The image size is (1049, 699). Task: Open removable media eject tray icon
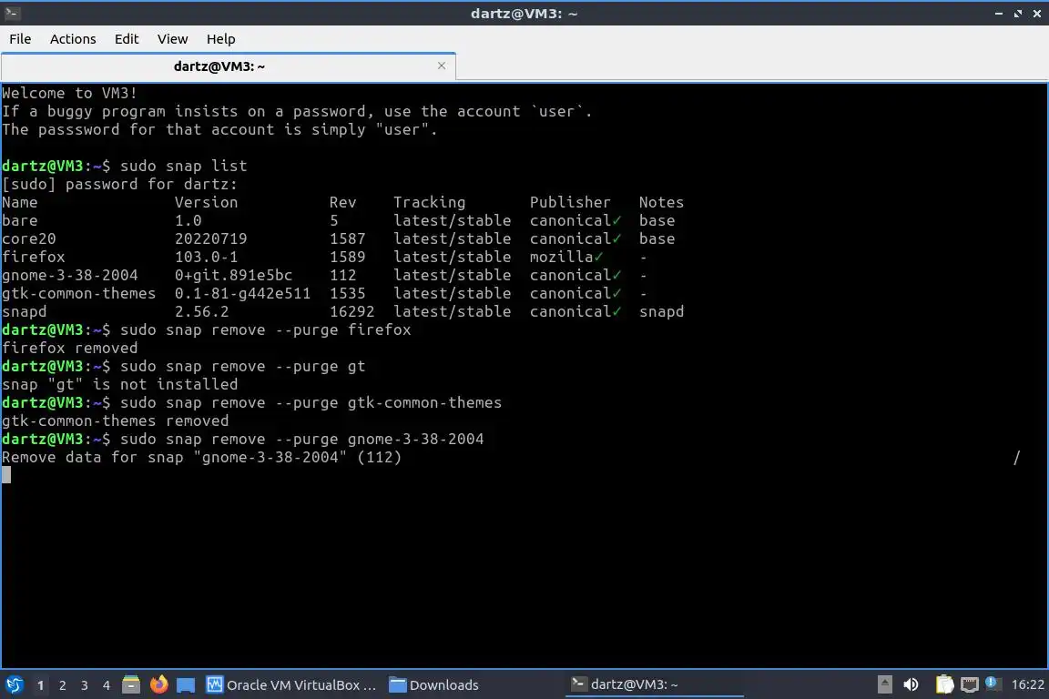coord(884,684)
